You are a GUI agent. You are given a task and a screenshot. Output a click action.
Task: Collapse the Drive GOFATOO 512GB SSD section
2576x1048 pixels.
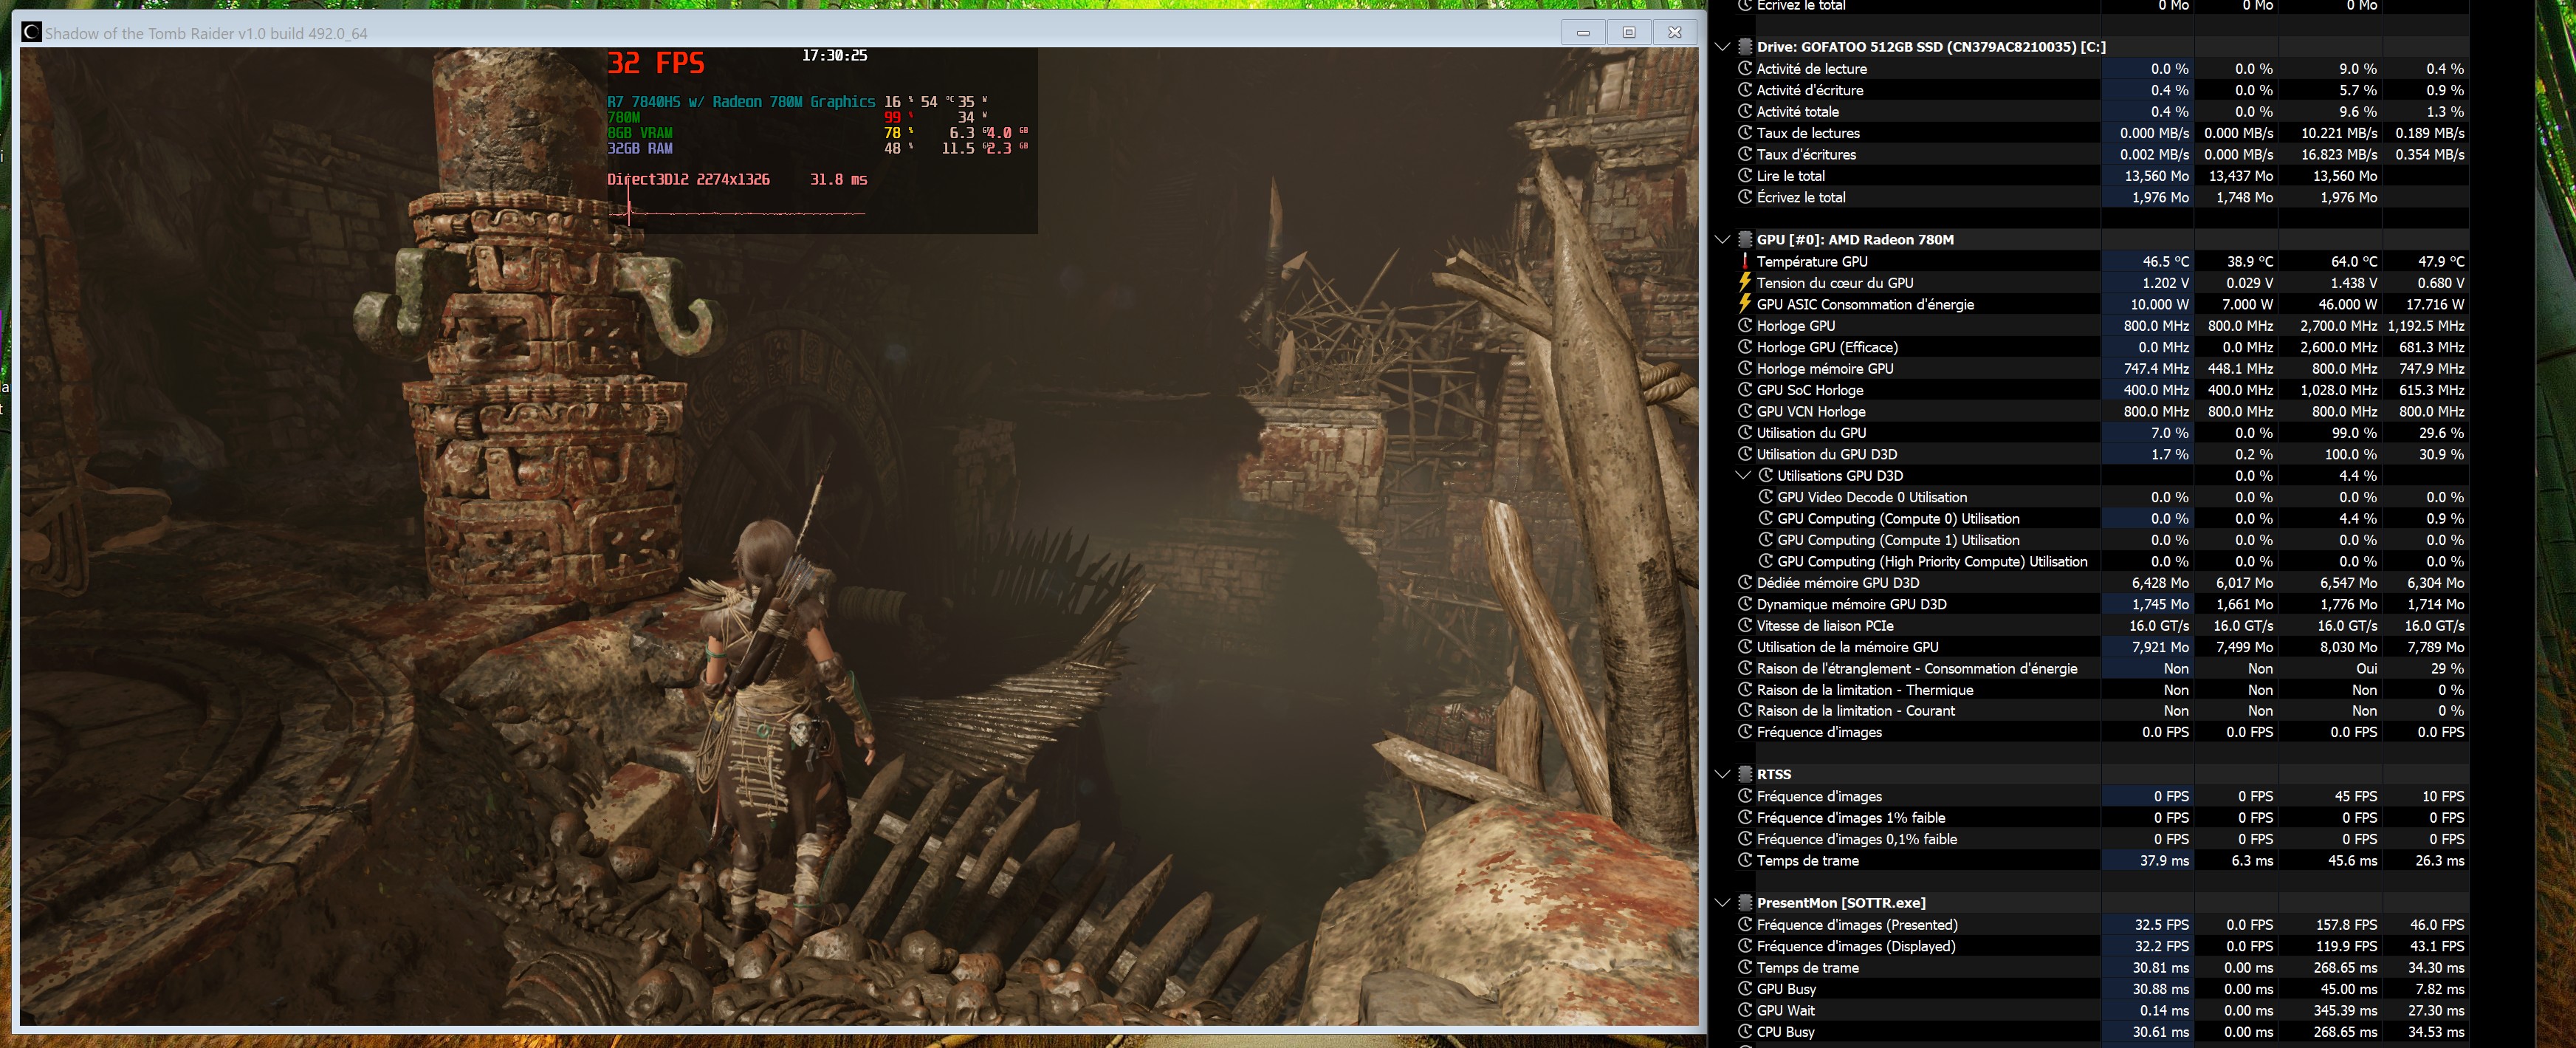tap(1722, 47)
